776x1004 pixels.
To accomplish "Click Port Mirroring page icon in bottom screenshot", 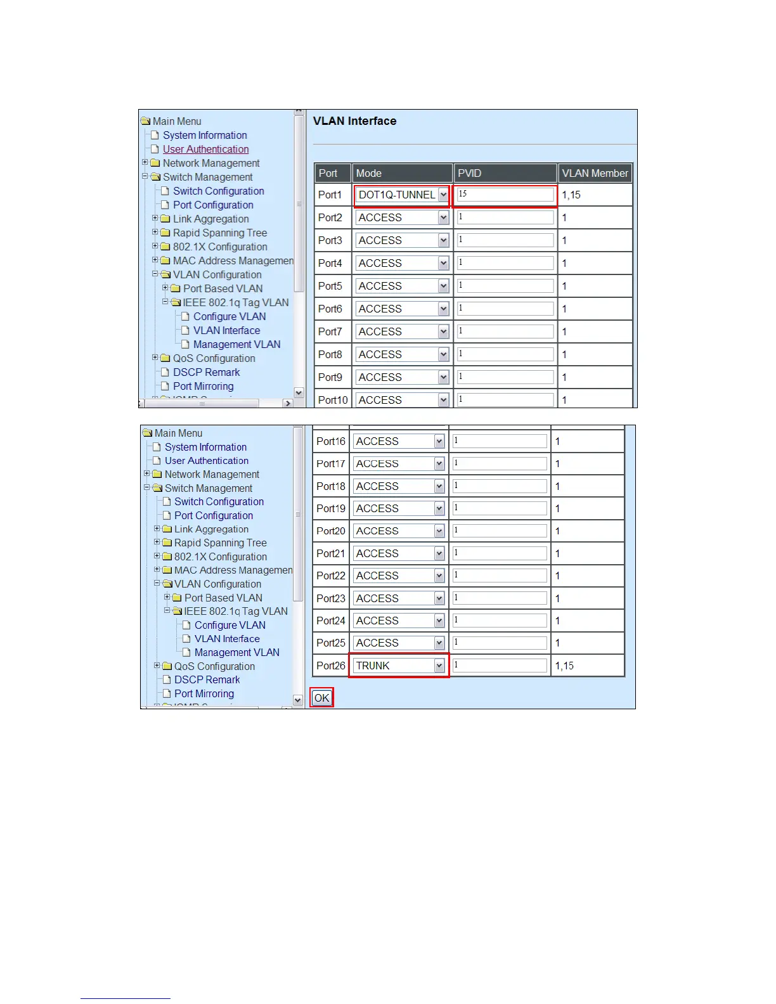I will (167, 693).
